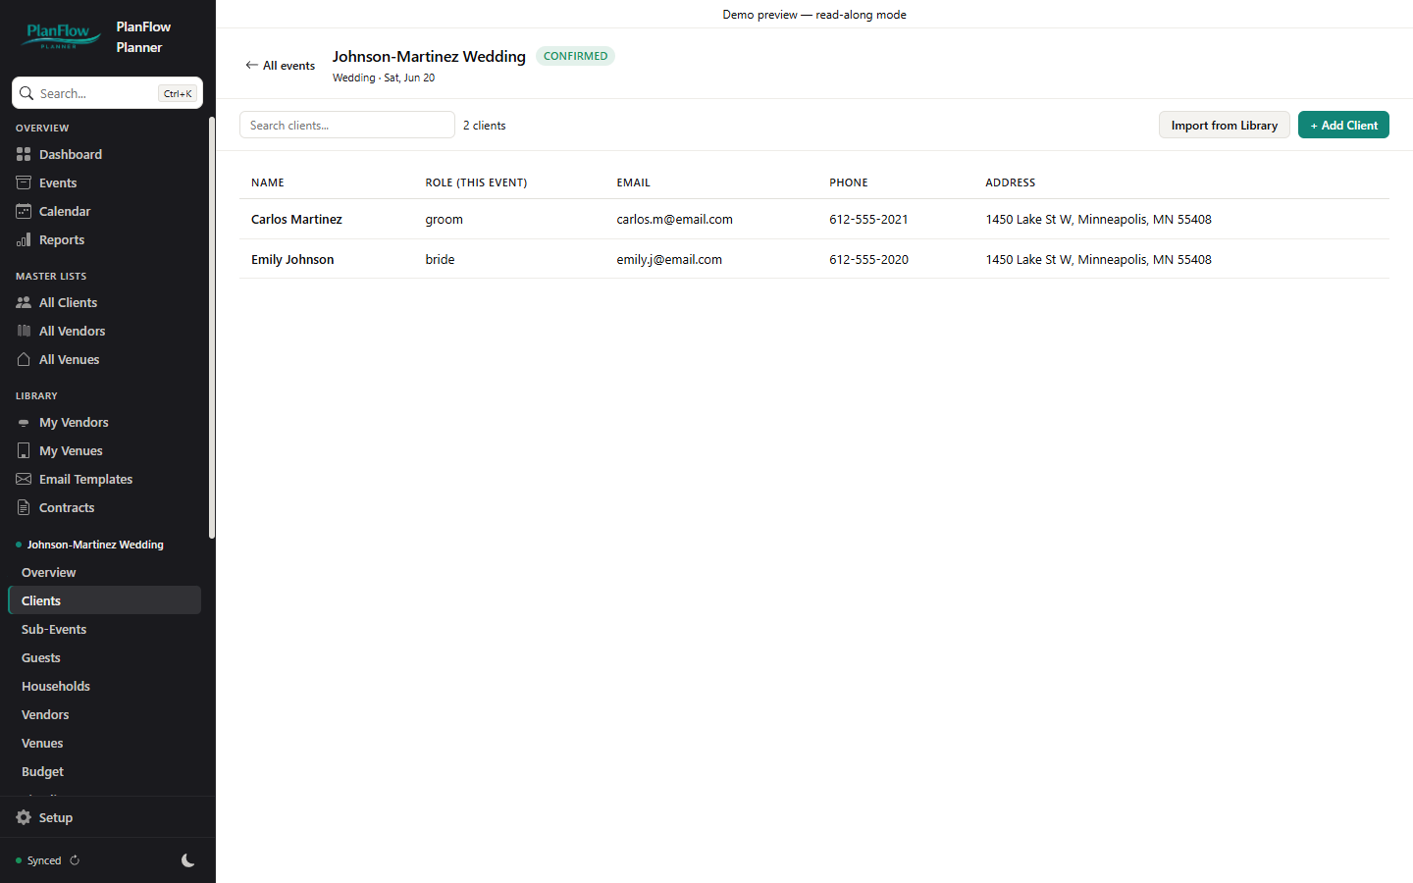The height and width of the screenshot is (883, 1413).
Task: Click the back arrow beside All events
Action: click(251, 65)
